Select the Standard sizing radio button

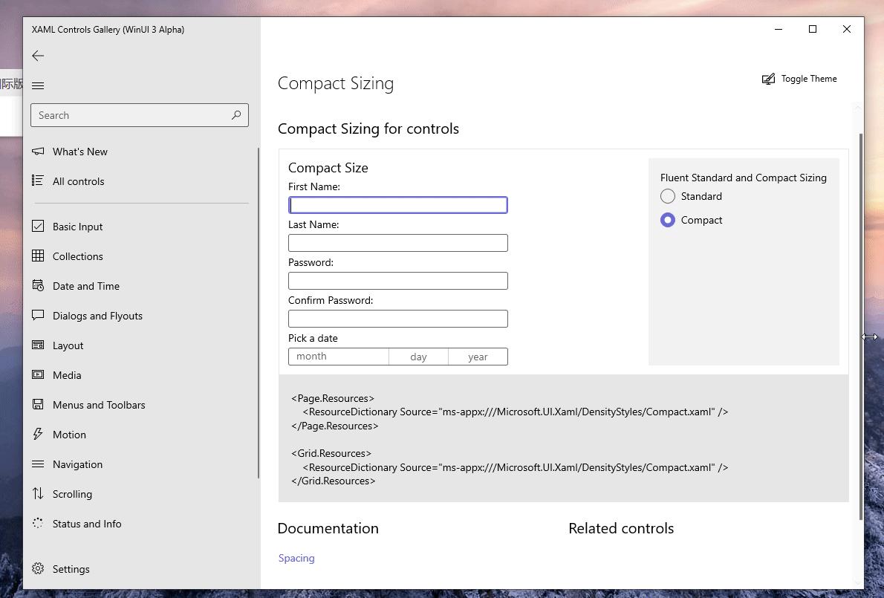click(667, 196)
